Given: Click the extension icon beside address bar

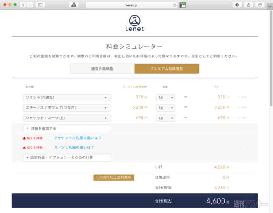Looking at the screenshot, I should coord(182,5).
